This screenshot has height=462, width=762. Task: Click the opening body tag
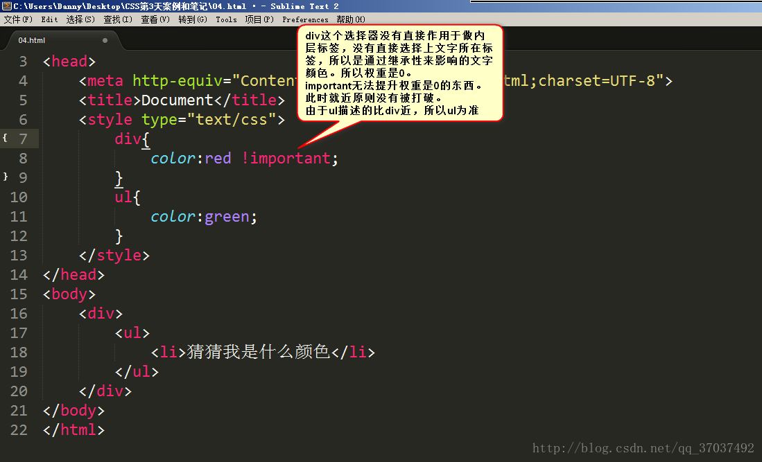click(x=69, y=294)
